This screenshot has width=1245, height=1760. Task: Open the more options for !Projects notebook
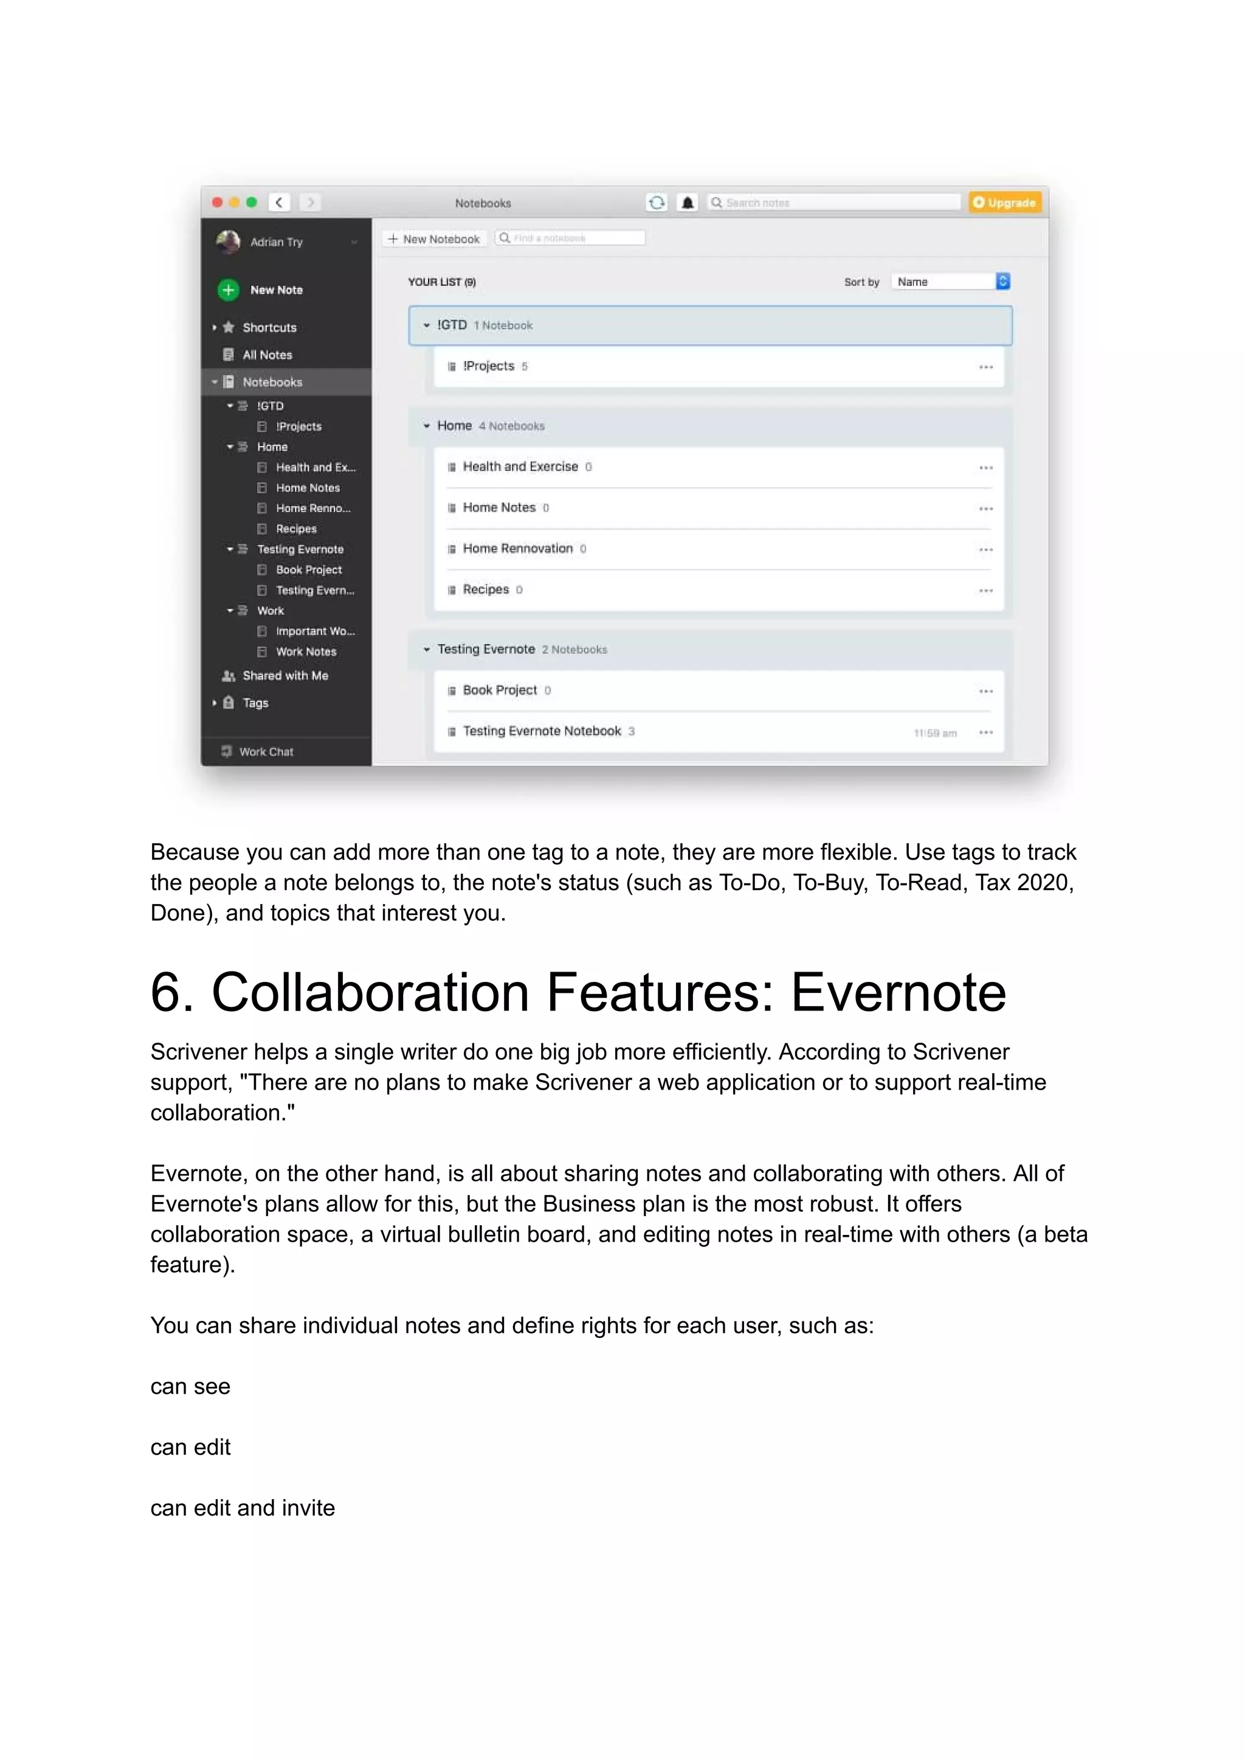pyautogui.click(x=986, y=367)
